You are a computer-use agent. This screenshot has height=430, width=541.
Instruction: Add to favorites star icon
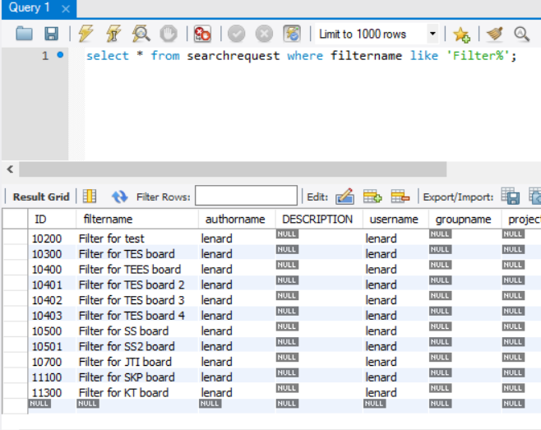click(461, 34)
